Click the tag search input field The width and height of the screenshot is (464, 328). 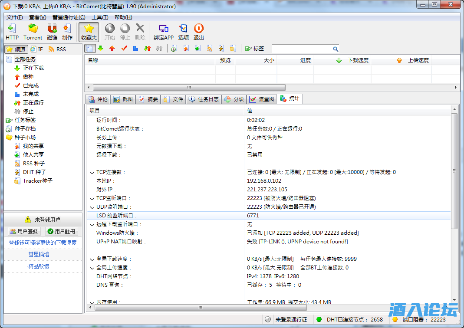[301, 49]
